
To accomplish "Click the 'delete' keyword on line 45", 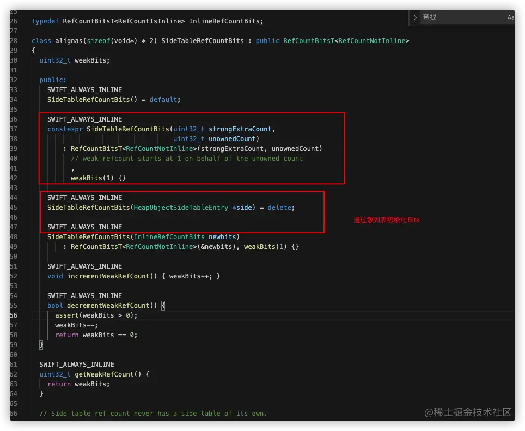I will [279, 208].
